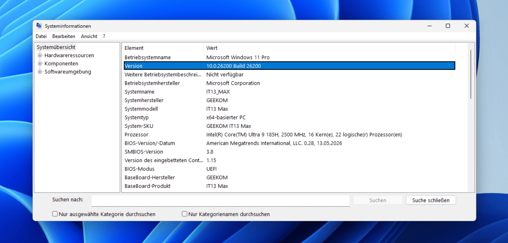Viewport: 508px width, 243px height.
Task: Click the SMBIOS value 3.8
Action: [x=210, y=152]
